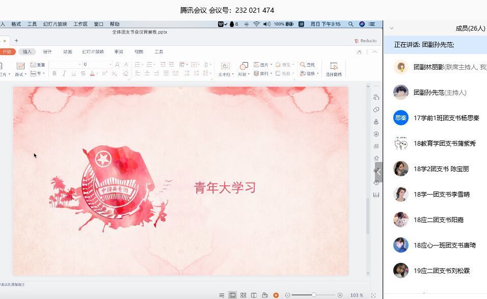Start slideshow with orange play icon
This screenshot has height=299, width=487.
pos(276,295)
